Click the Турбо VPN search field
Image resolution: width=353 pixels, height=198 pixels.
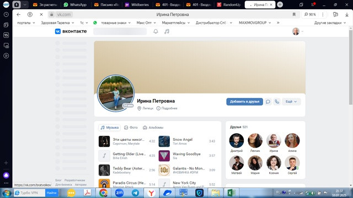pos(29,193)
